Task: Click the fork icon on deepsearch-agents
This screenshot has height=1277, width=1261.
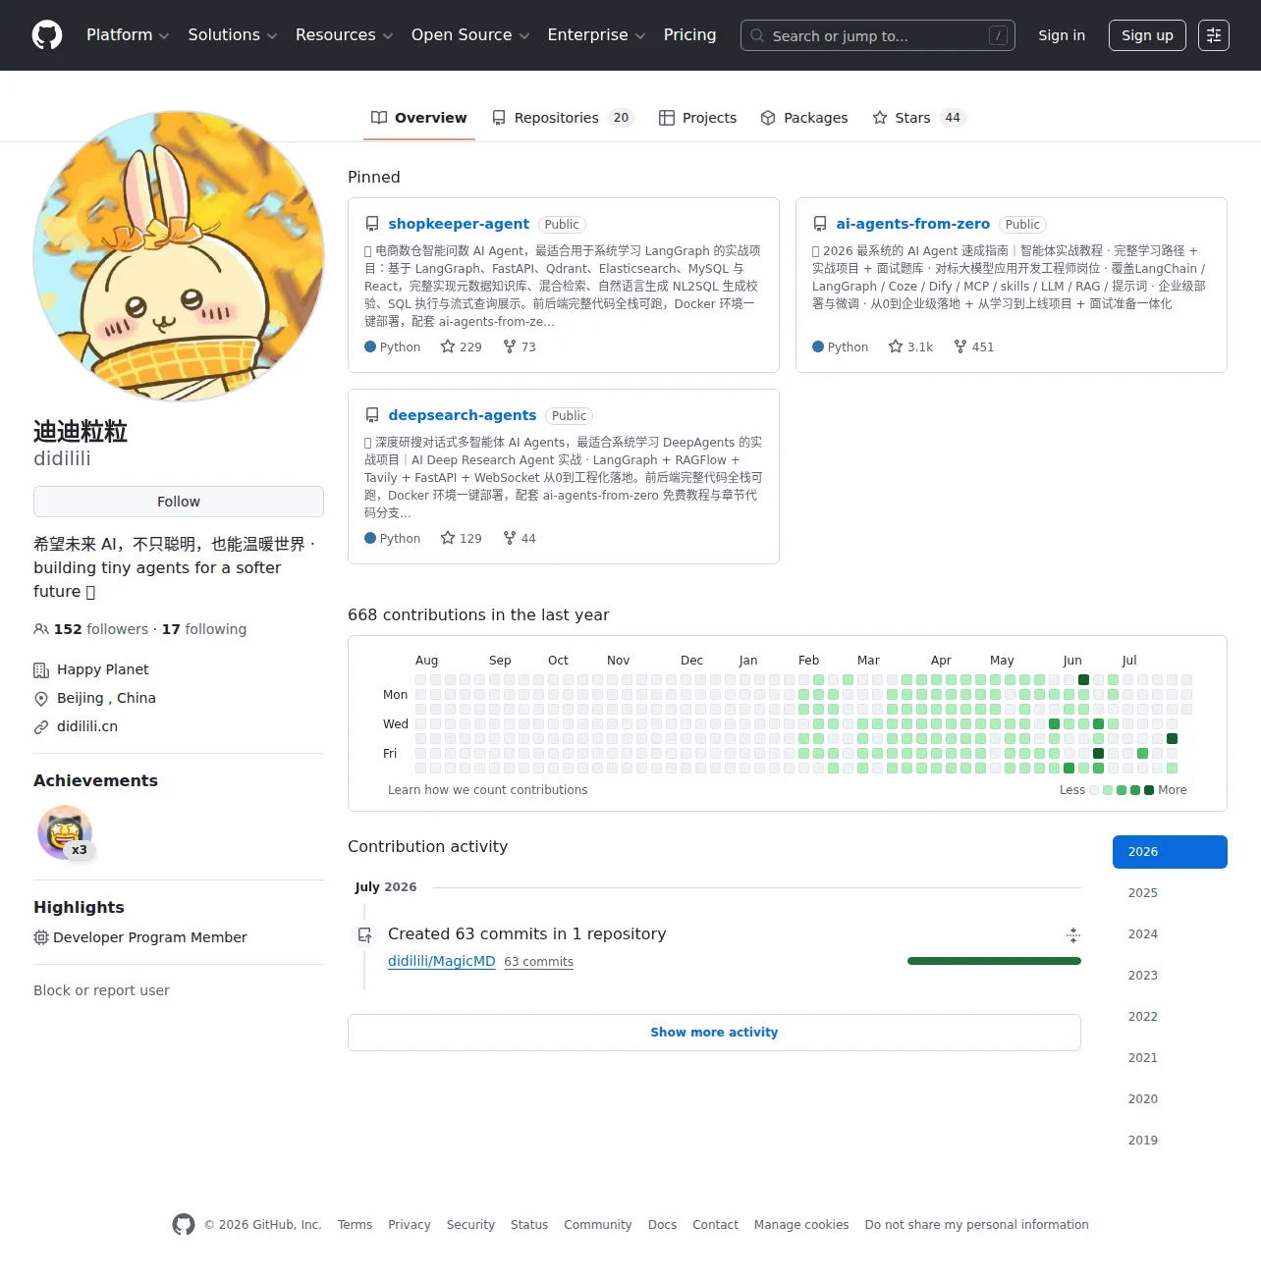Action: point(510,538)
